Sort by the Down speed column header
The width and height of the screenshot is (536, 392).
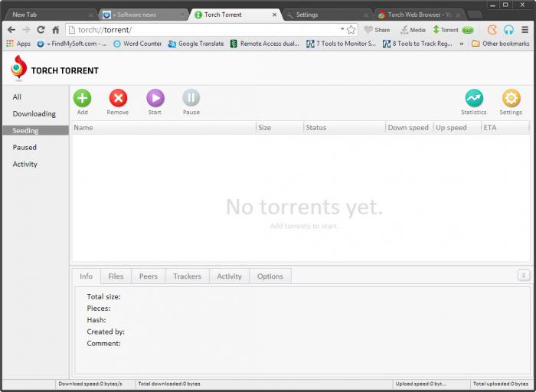[x=410, y=128]
